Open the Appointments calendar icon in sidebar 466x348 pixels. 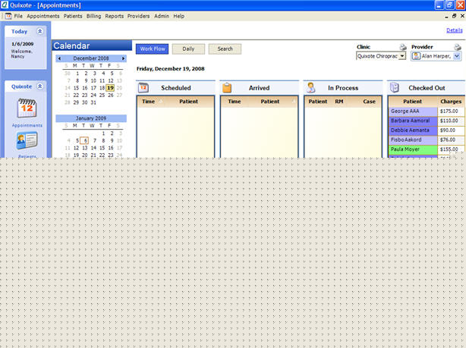click(x=27, y=108)
